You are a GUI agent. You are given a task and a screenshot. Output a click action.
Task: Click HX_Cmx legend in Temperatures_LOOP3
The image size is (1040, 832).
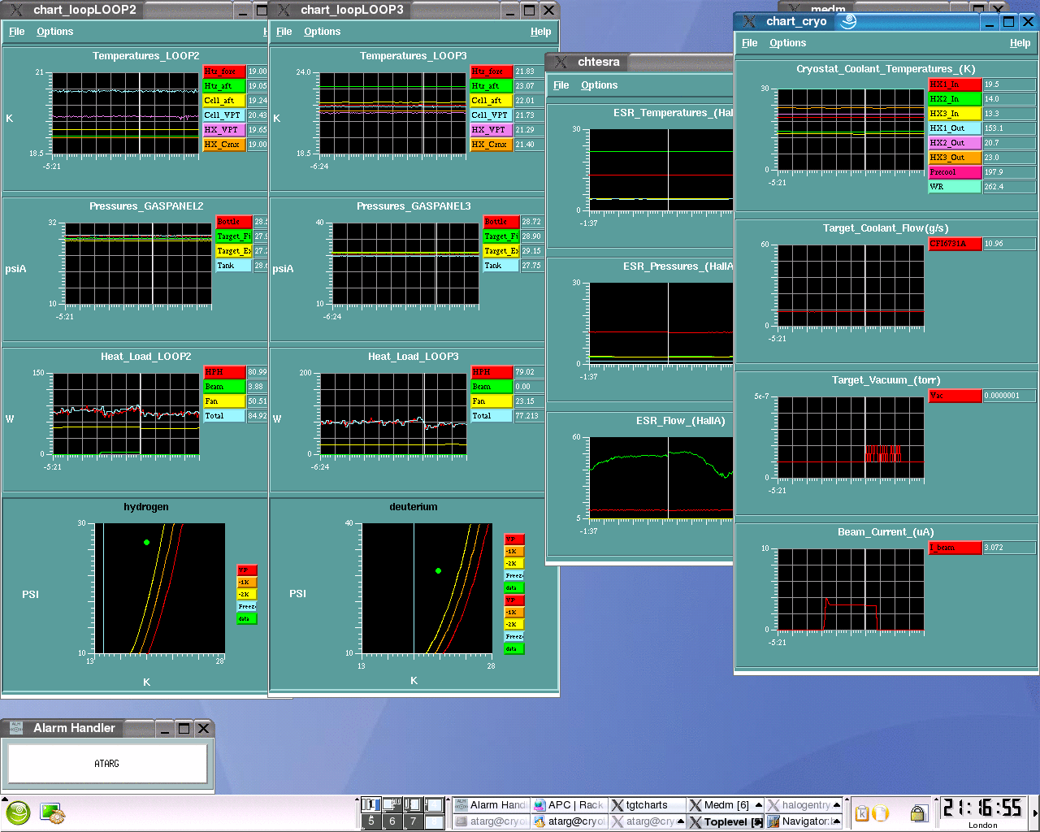click(x=492, y=145)
